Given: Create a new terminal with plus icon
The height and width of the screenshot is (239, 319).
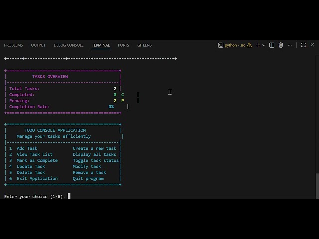Looking at the screenshot, I should (258, 45).
